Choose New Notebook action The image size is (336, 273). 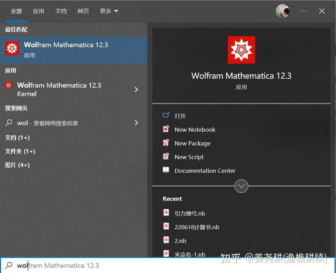195,130
